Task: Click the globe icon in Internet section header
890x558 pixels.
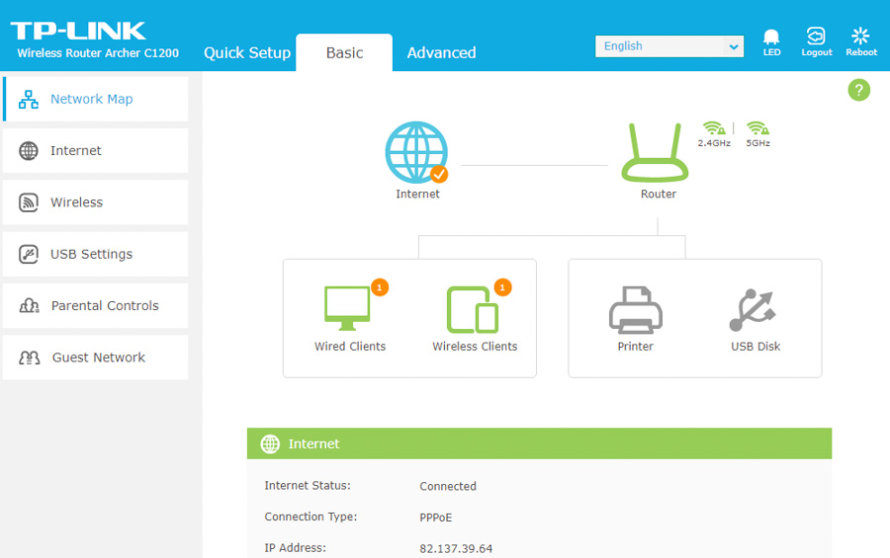Action: pos(270,444)
